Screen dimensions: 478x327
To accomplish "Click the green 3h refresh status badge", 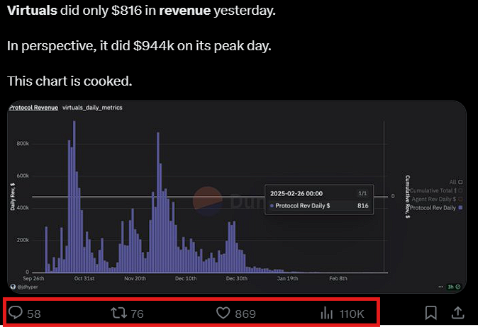I will click(454, 287).
